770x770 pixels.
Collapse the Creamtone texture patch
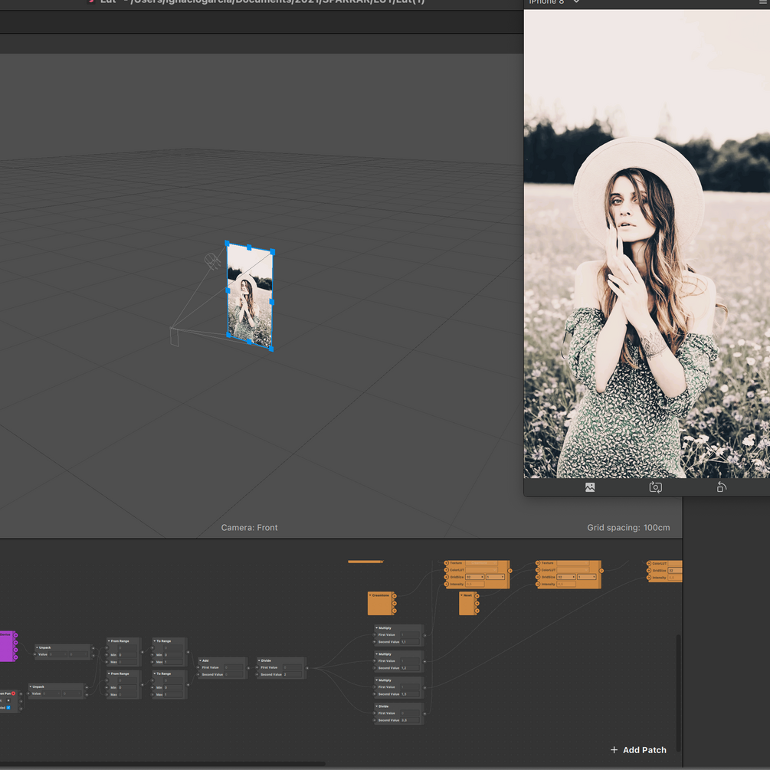370,595
